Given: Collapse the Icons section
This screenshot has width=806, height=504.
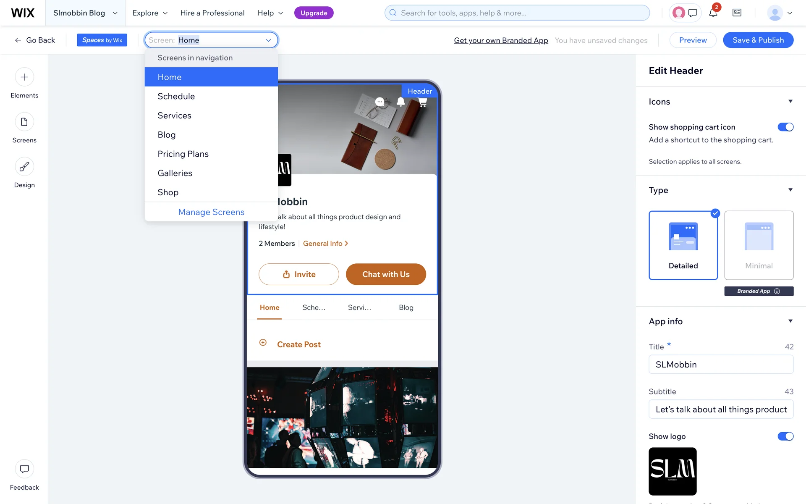Looking at the screenshot, I should coord(790,102).
